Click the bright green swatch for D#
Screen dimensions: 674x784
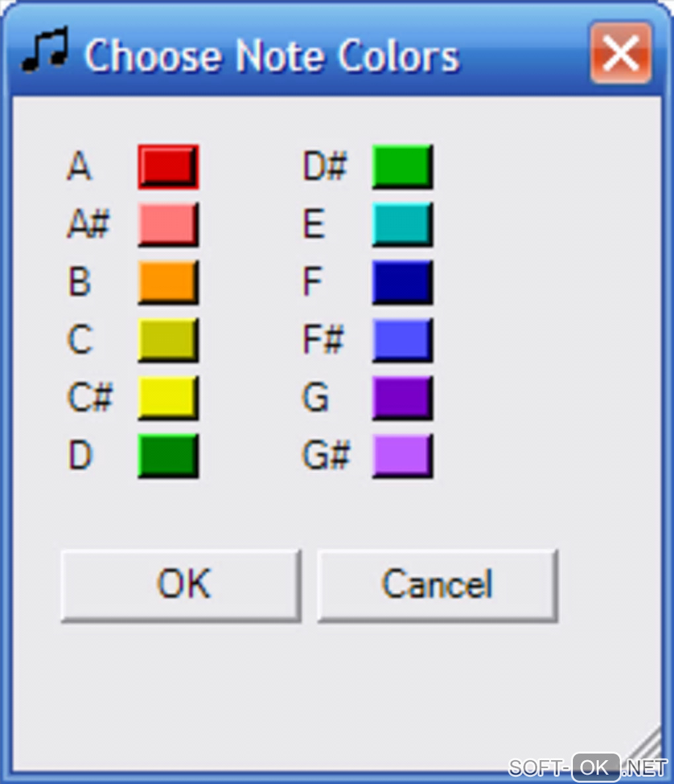click(x=402, y=167)
